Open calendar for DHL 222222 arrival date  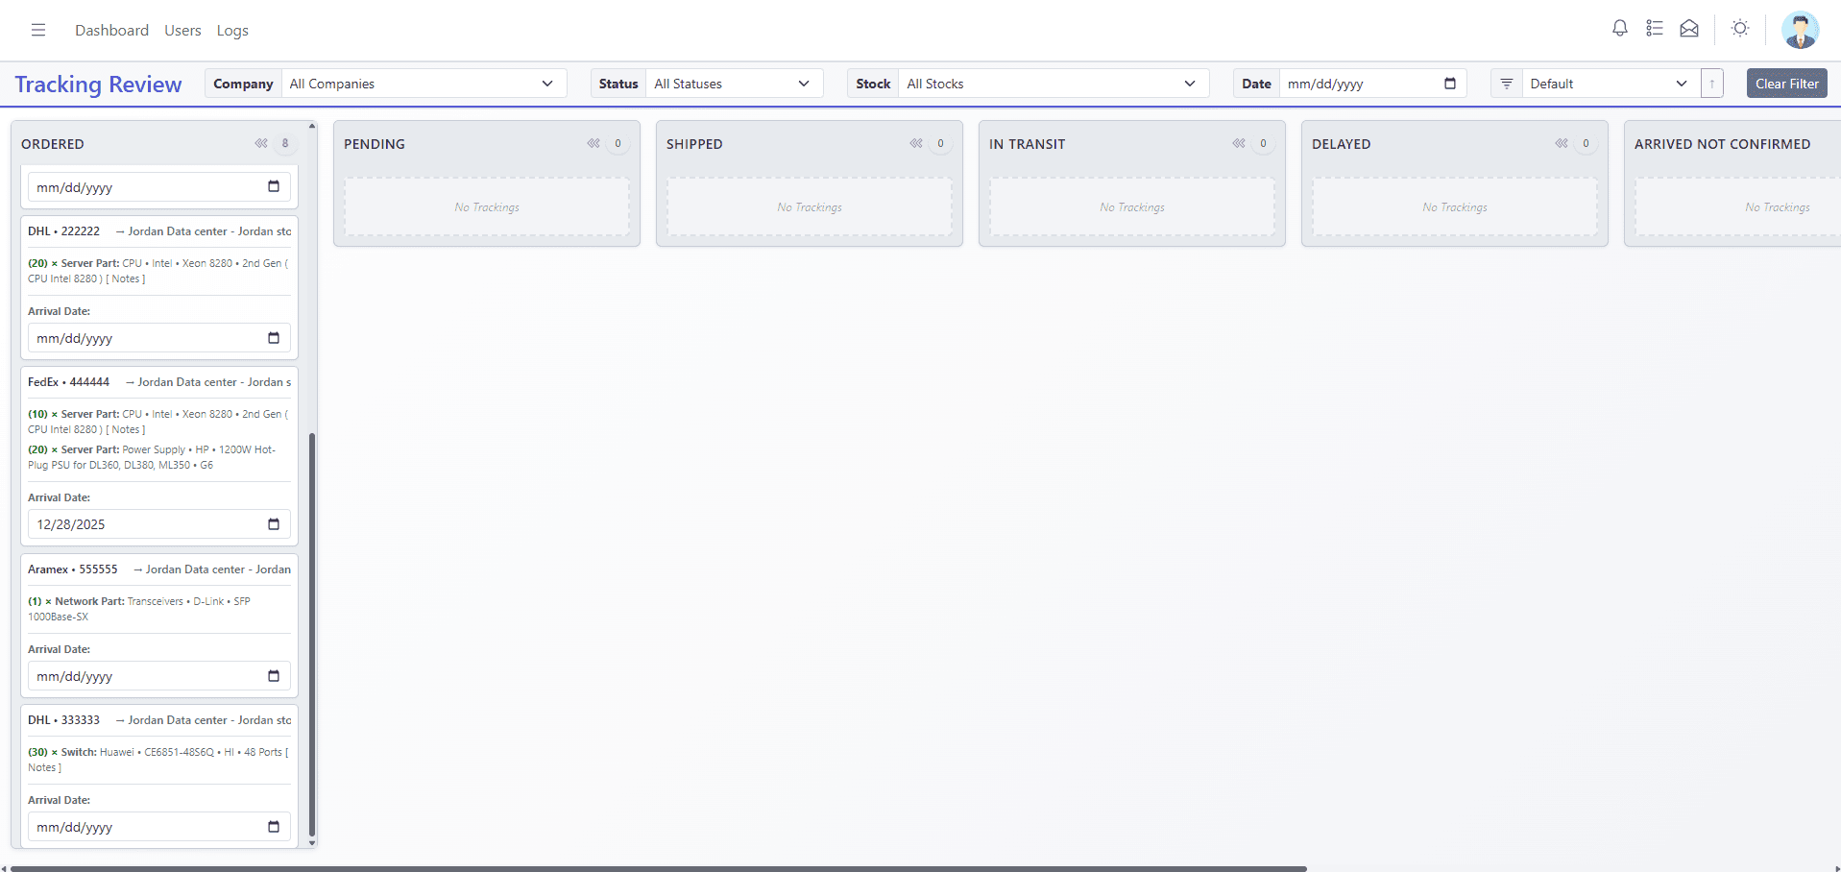pyautogui.click(x=274, y=338)
